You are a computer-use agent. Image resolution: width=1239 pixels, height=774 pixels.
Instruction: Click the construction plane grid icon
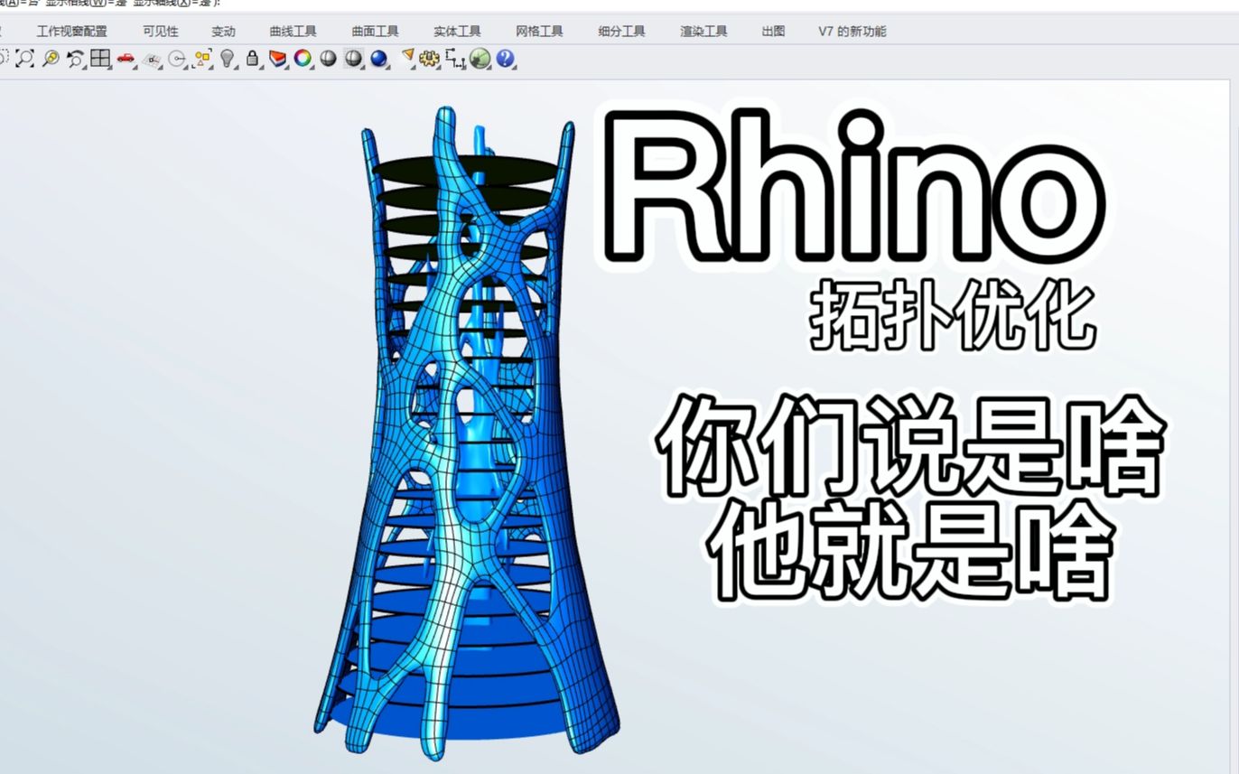point(152,60)
